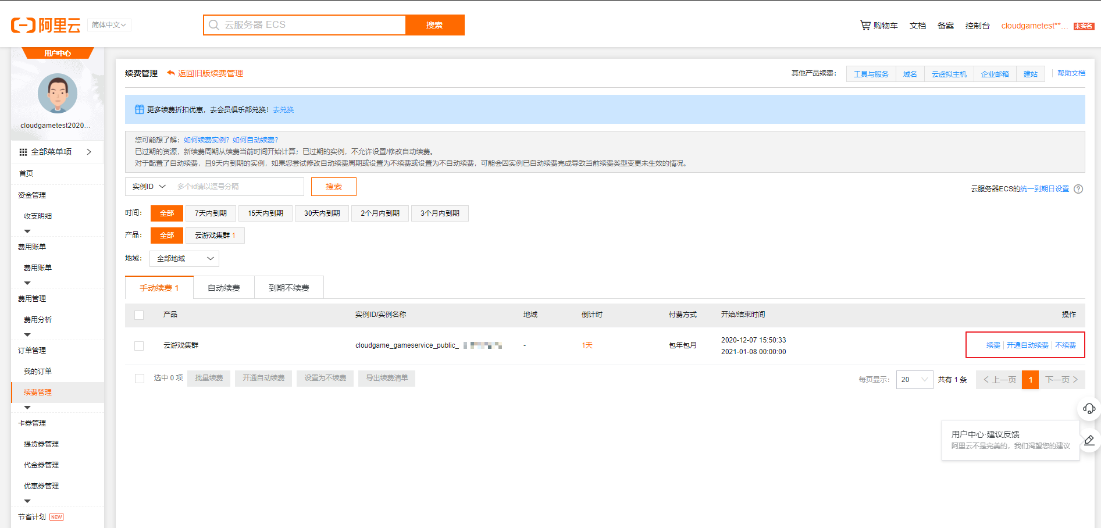
Task: Click the orange 搜索 button in header
Action: pos(434,25)
